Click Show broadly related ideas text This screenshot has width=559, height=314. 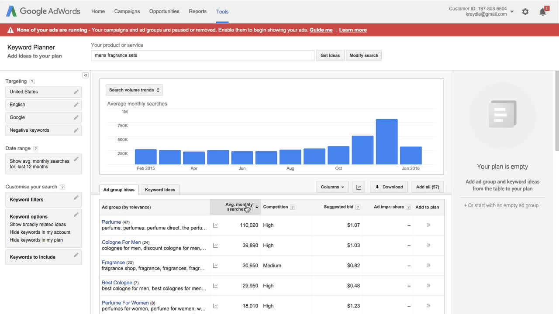tap(38, 225)
